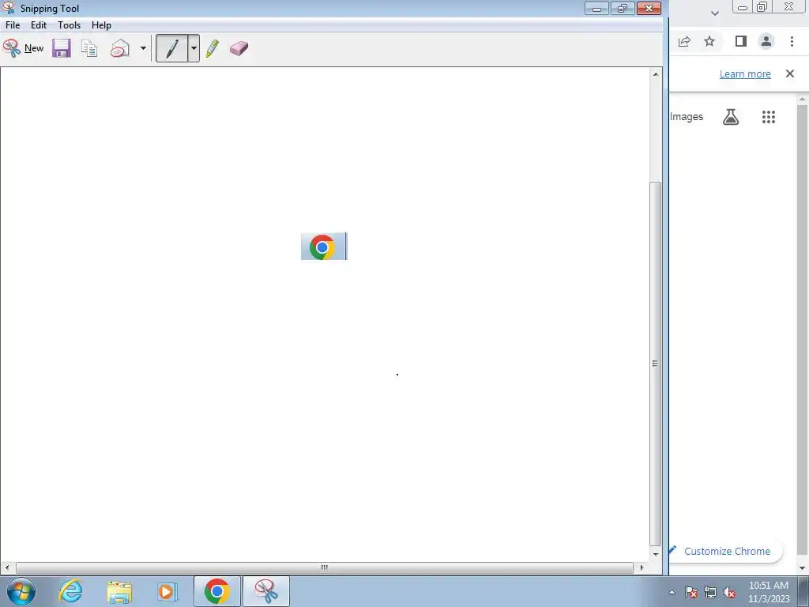Screen dimensions: 809x607
Task: Minimize the Snipping Tool window
Action: coord(596,8)
